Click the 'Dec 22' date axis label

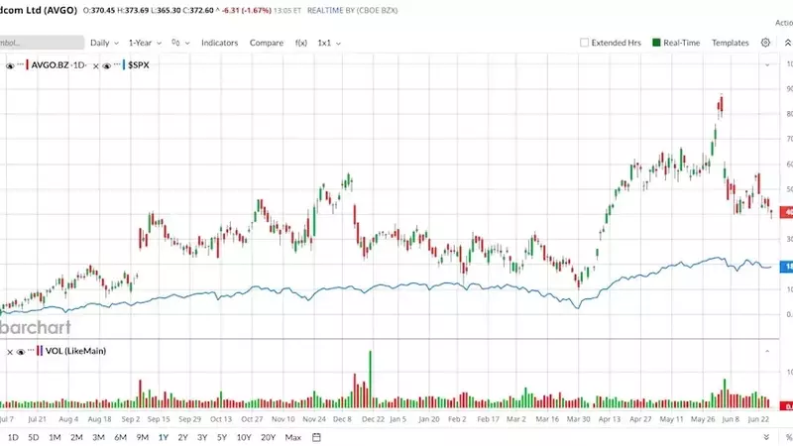pyautogui.click(x=374, y=419)
